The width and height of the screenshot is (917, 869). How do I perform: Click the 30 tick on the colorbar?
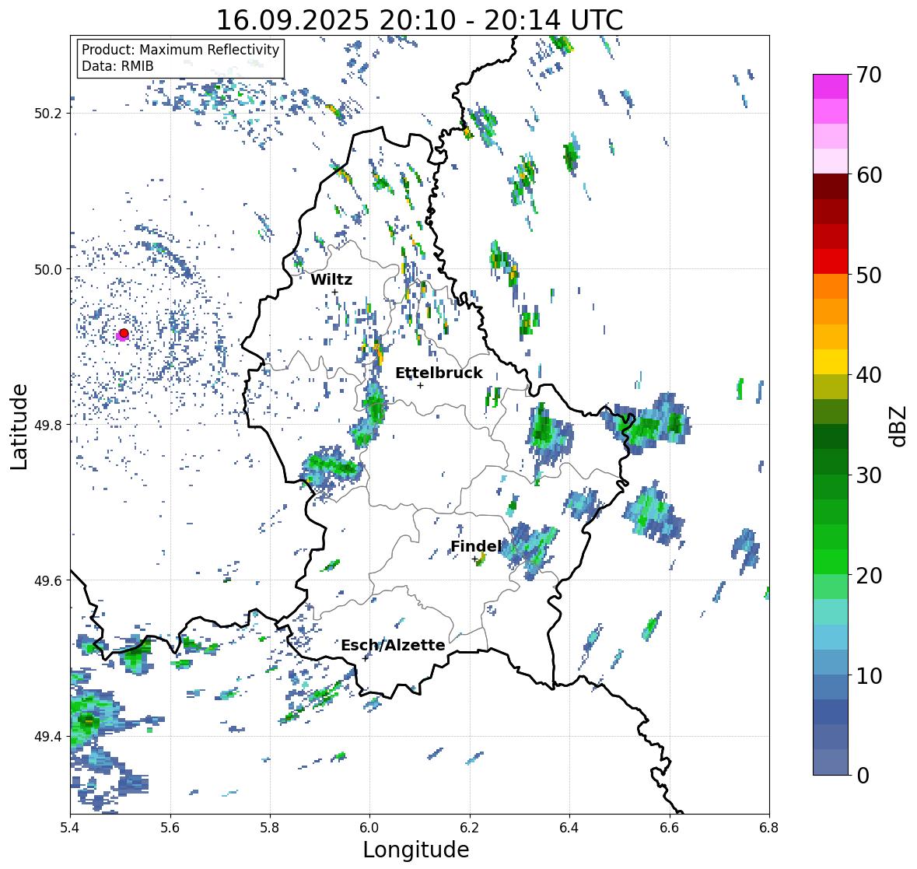(x=869, y=475)
